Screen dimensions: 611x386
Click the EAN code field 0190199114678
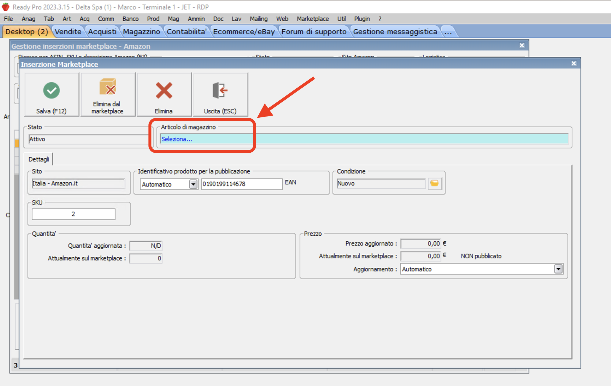click(242, 184)
